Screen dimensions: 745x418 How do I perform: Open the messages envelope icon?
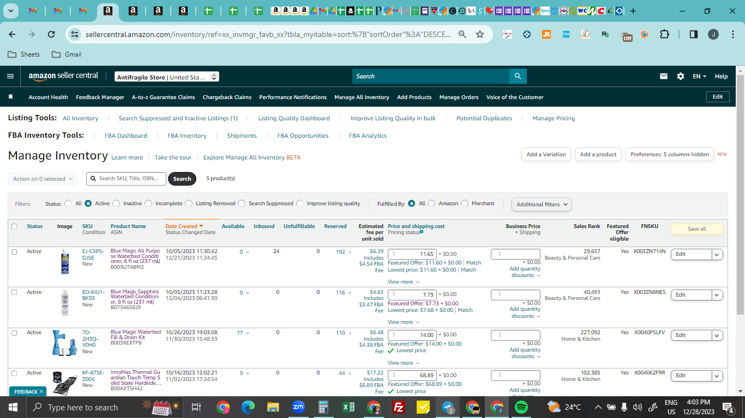click(x=664, y=76)
